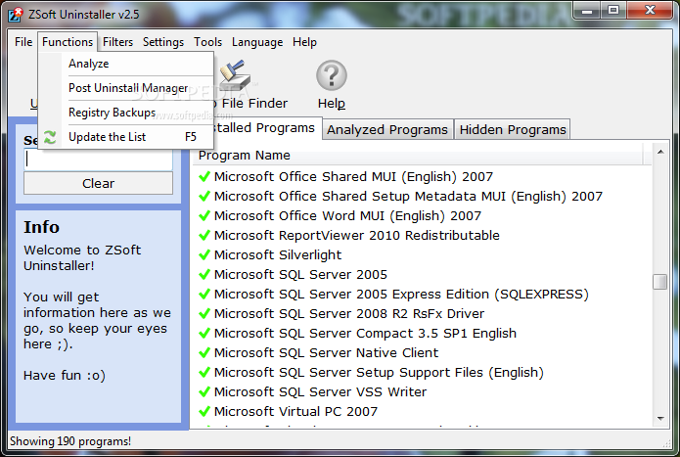Select Microsoft Silverlight in the list
This screenshot has height=457, width=680.
pos(278,255)
